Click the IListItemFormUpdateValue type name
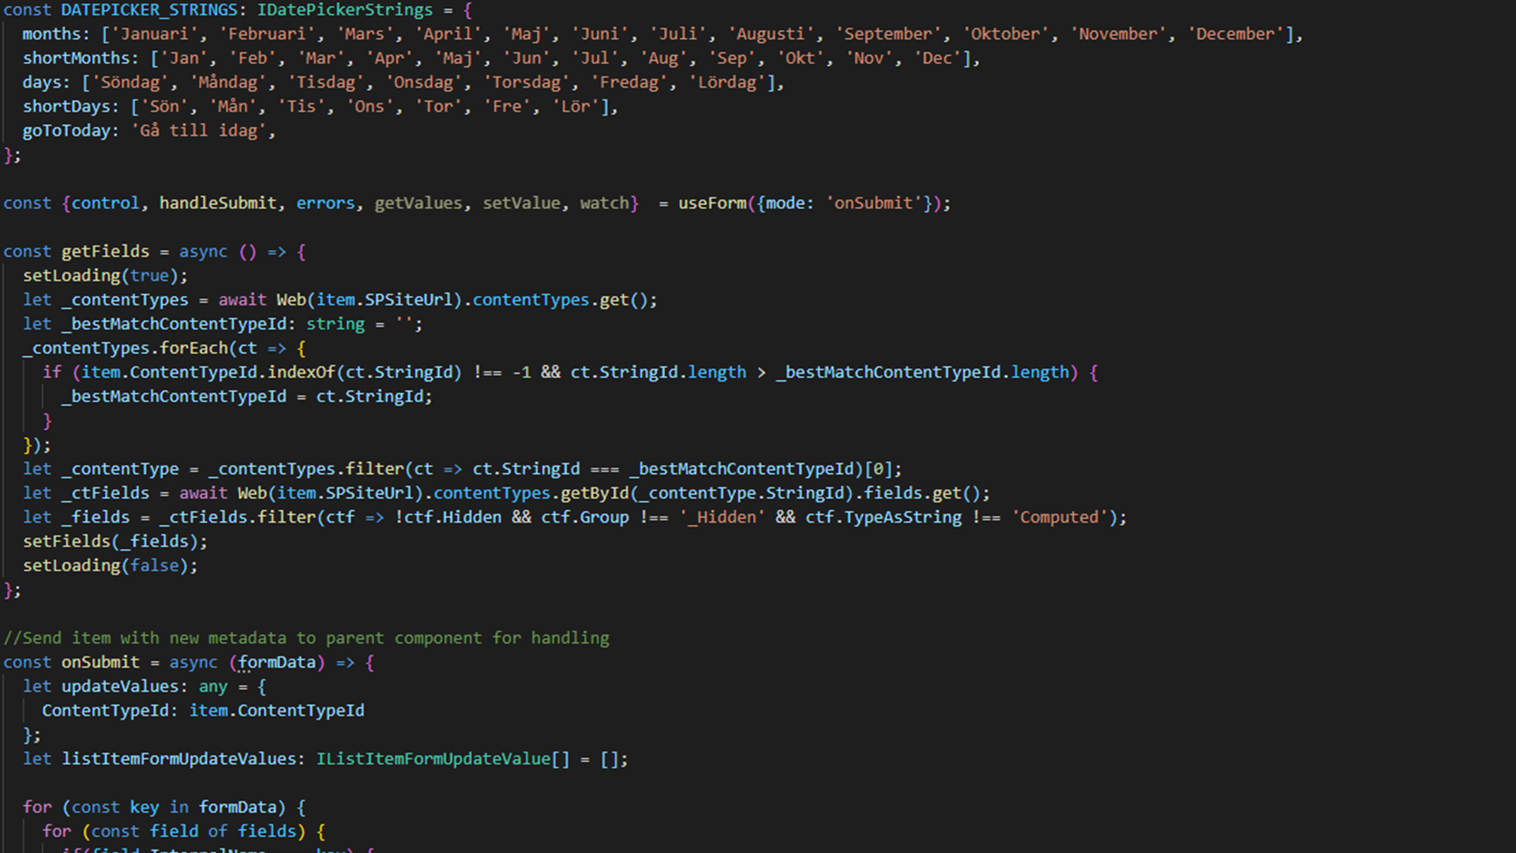This screenshot has width=1516, height=853. pos(433,759)
